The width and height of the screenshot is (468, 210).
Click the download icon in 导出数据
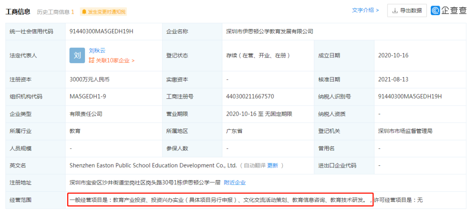click(x=395, y=11)
